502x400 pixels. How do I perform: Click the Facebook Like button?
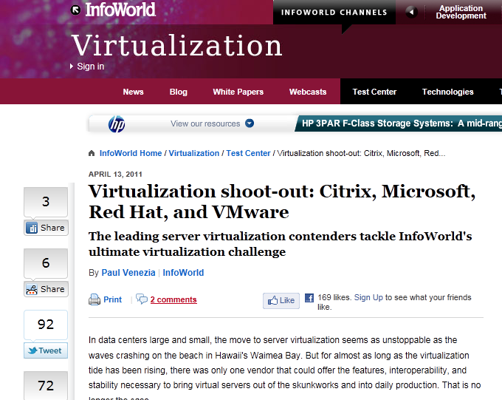click(281, 301)
